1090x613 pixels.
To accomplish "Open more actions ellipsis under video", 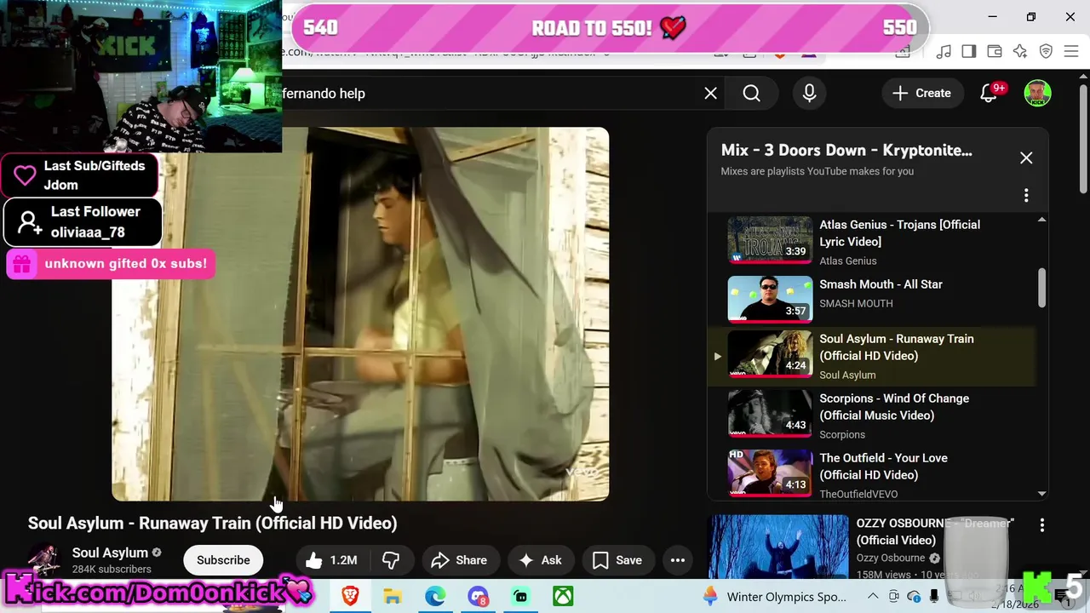I will tap(678, 560).
